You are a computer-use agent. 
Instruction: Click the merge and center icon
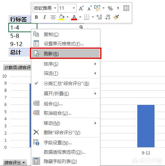[126, 8]
